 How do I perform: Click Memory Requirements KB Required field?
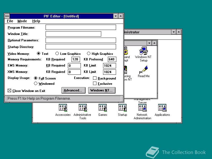pos(76,59)
